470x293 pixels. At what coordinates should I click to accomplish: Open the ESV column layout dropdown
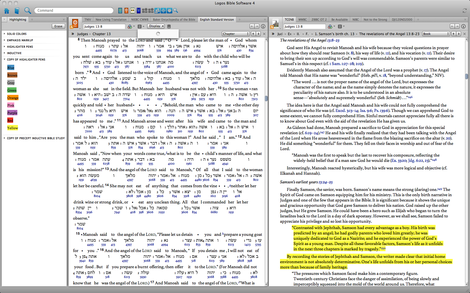click(141, 27)
